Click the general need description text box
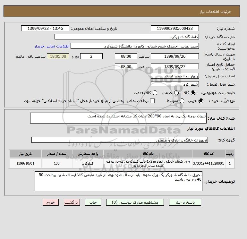247x239 pixels. tap(118, 118)
